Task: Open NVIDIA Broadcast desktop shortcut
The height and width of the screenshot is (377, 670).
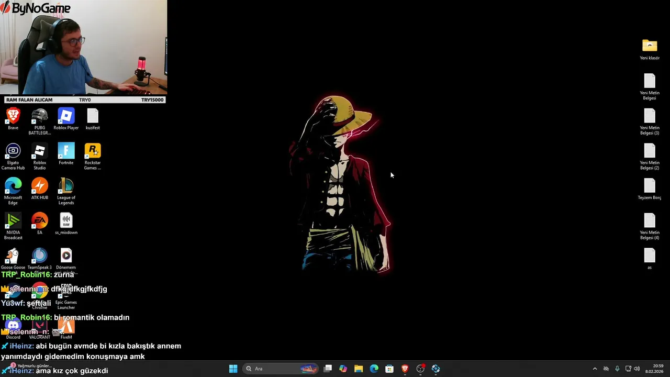Action: tap(13, 227)
